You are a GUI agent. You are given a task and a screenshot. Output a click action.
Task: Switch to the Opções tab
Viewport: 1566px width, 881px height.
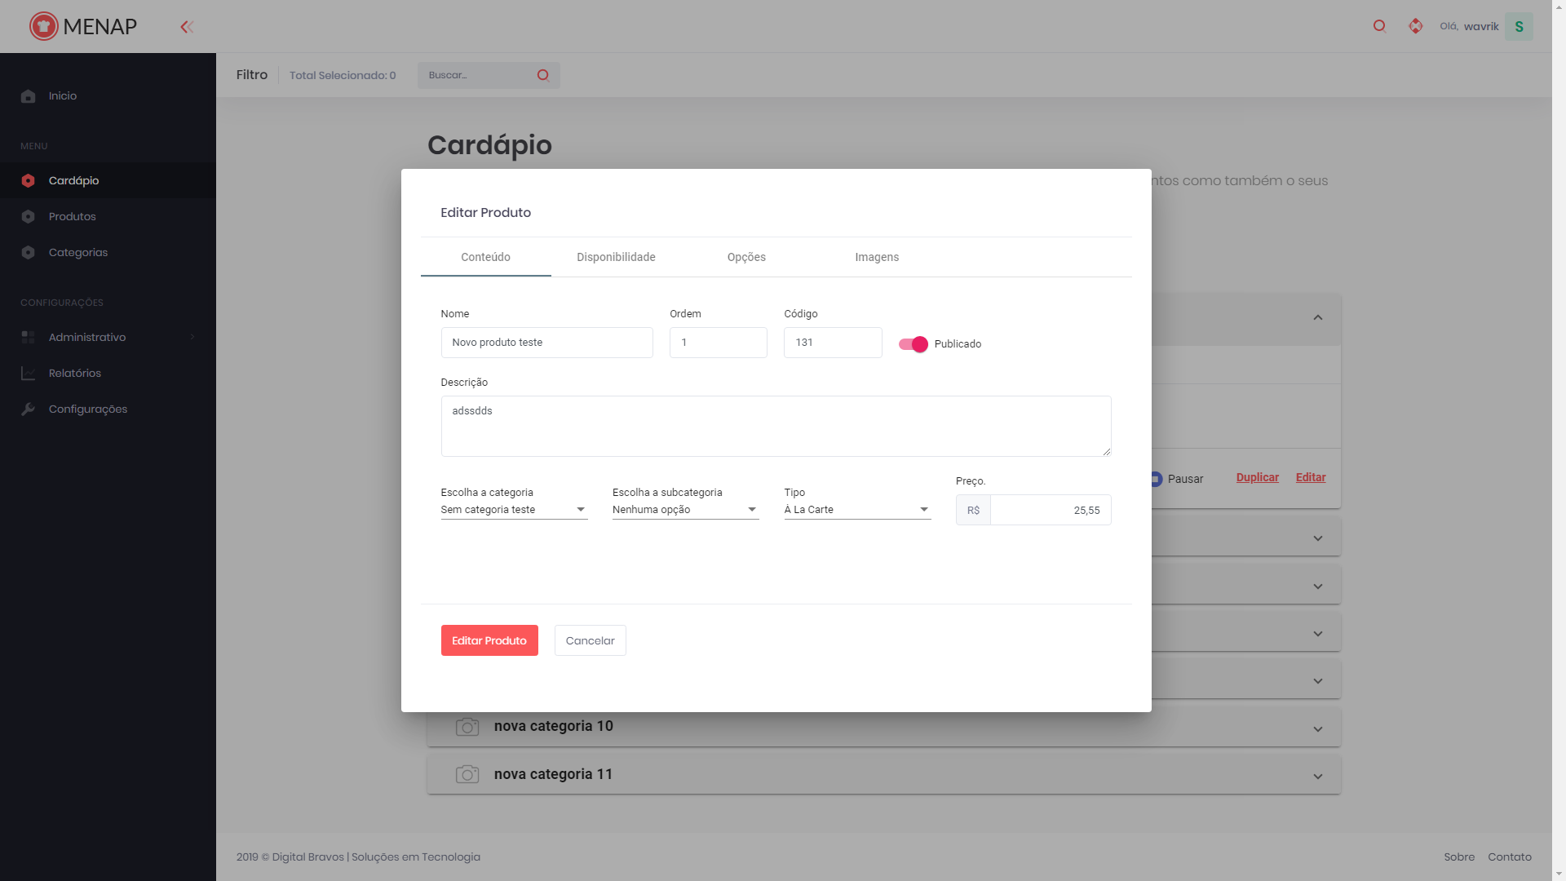pos(746,257)
